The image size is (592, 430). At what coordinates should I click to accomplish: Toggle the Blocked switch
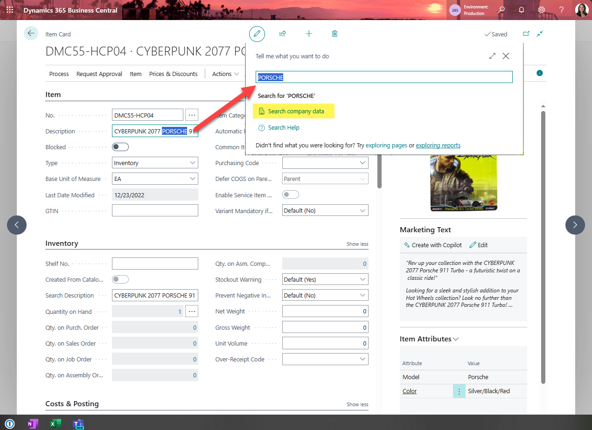[x=120, y=147]
